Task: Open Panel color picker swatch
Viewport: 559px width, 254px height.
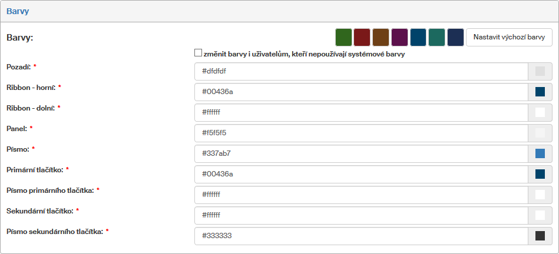Action: (x=540, y=133)
